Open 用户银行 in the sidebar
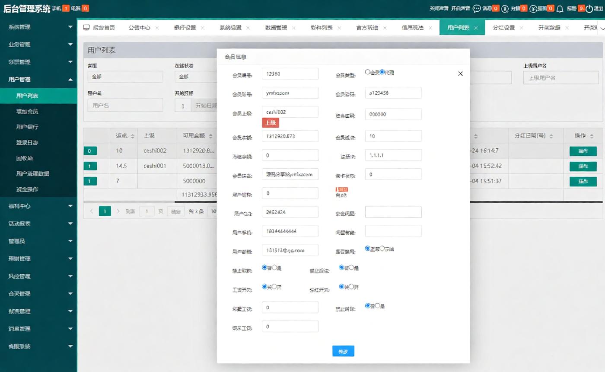 pos(27,127)
